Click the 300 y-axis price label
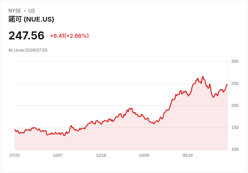The image size is (248, 173). pyautogui.click(x=235, y=61)
